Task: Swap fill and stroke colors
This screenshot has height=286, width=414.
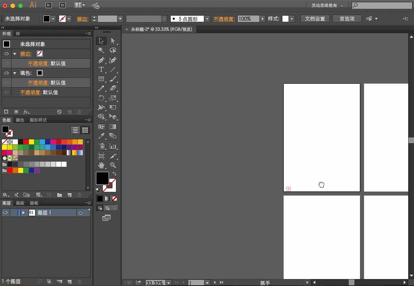Action: coord(114,174)
